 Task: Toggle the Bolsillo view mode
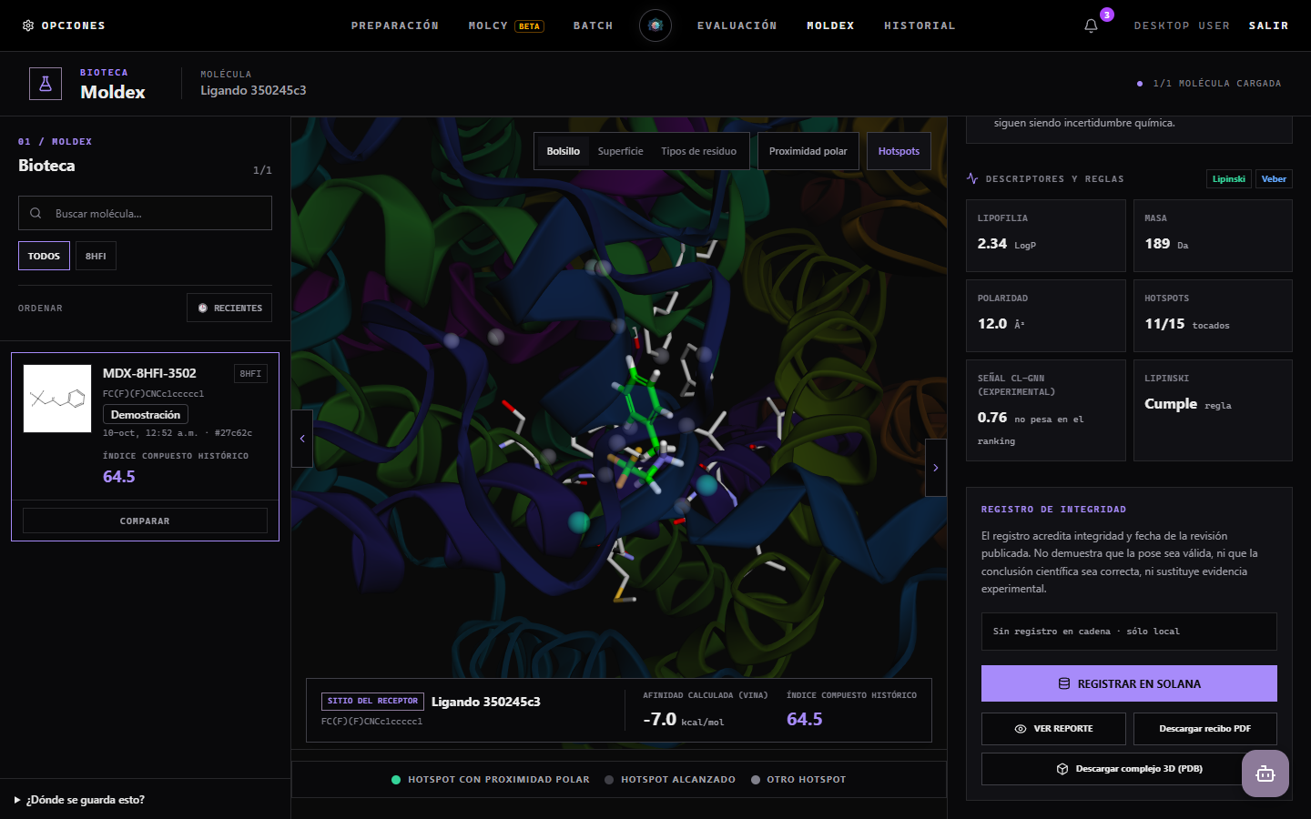pyautogui.click(x=564, y=151)
